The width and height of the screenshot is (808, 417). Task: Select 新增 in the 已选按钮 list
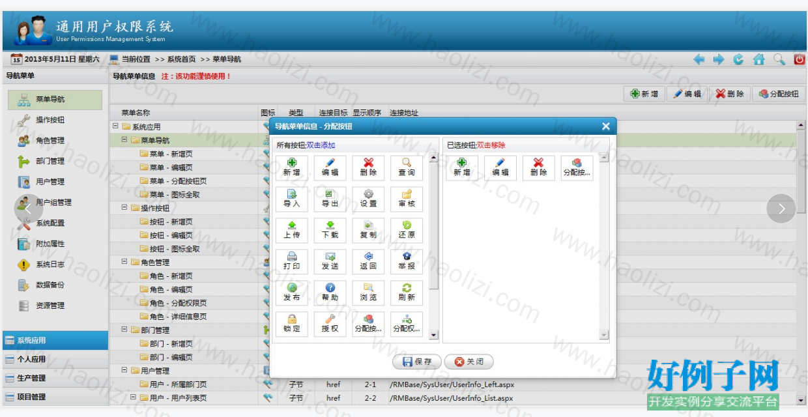tap(462, 167)
